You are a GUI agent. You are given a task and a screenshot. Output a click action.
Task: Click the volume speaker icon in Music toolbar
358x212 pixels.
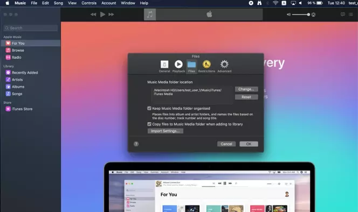tap(288, 15)
